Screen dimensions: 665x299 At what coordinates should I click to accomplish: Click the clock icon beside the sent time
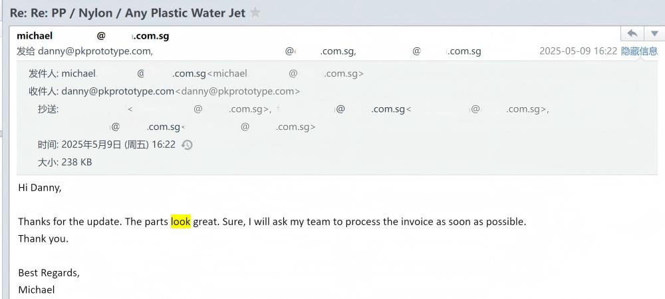coord(187,145)
